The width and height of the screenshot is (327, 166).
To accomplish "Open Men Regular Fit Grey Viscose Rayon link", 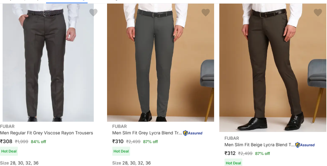I will coord(46,133).
